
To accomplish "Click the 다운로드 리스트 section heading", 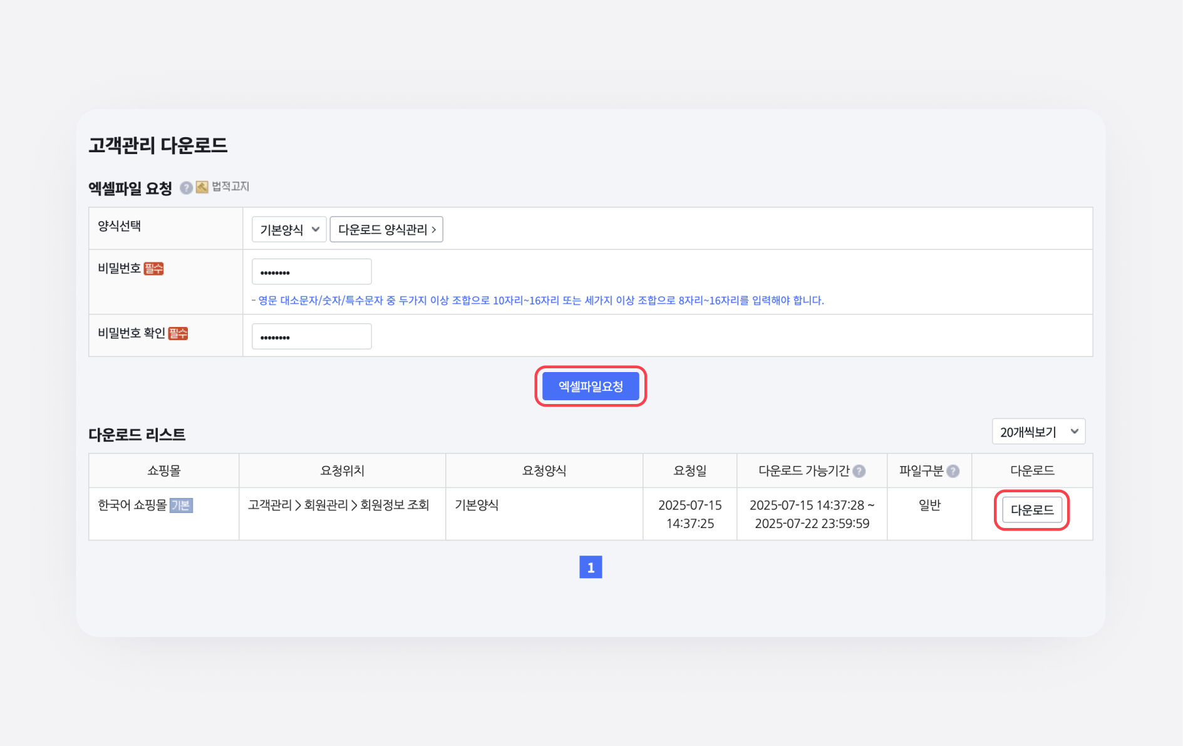I will [137, 435].
